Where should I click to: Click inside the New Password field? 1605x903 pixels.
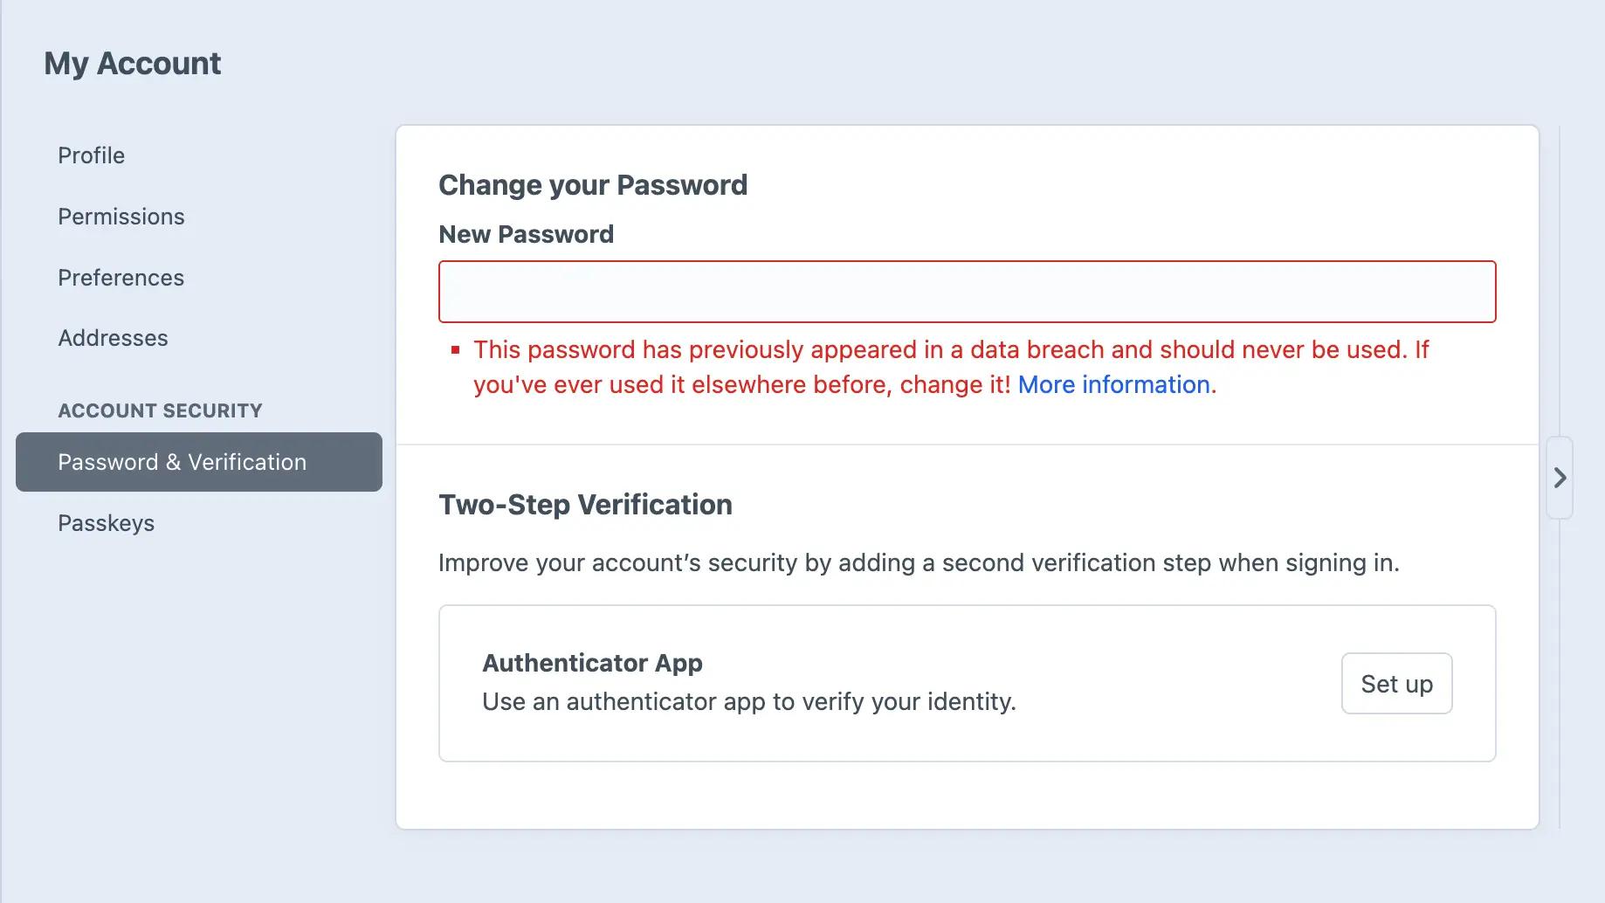[967, 291]
